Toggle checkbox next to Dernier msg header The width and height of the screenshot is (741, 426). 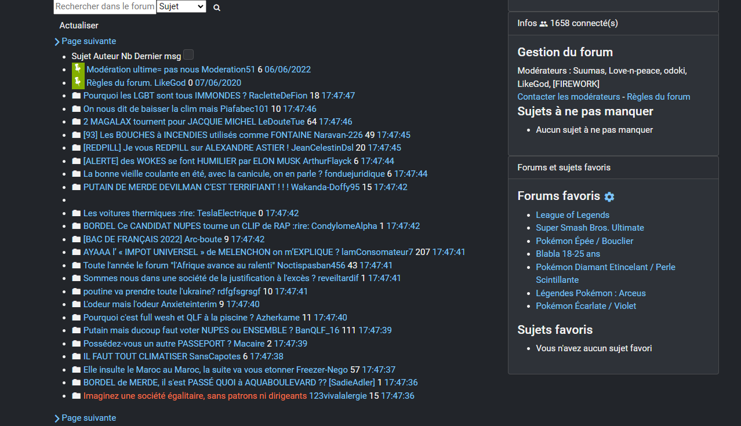pos(188,55)
